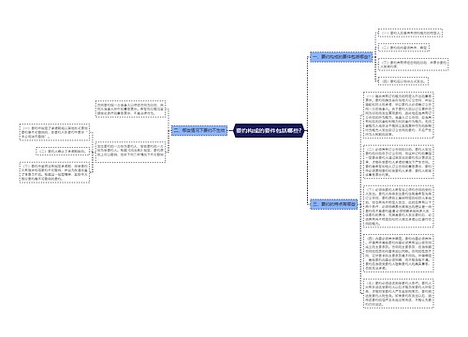Open fifth paragraph (五) under 要约的特点 branch
Screen dimensions: 468x337
(x=399, y=293)
